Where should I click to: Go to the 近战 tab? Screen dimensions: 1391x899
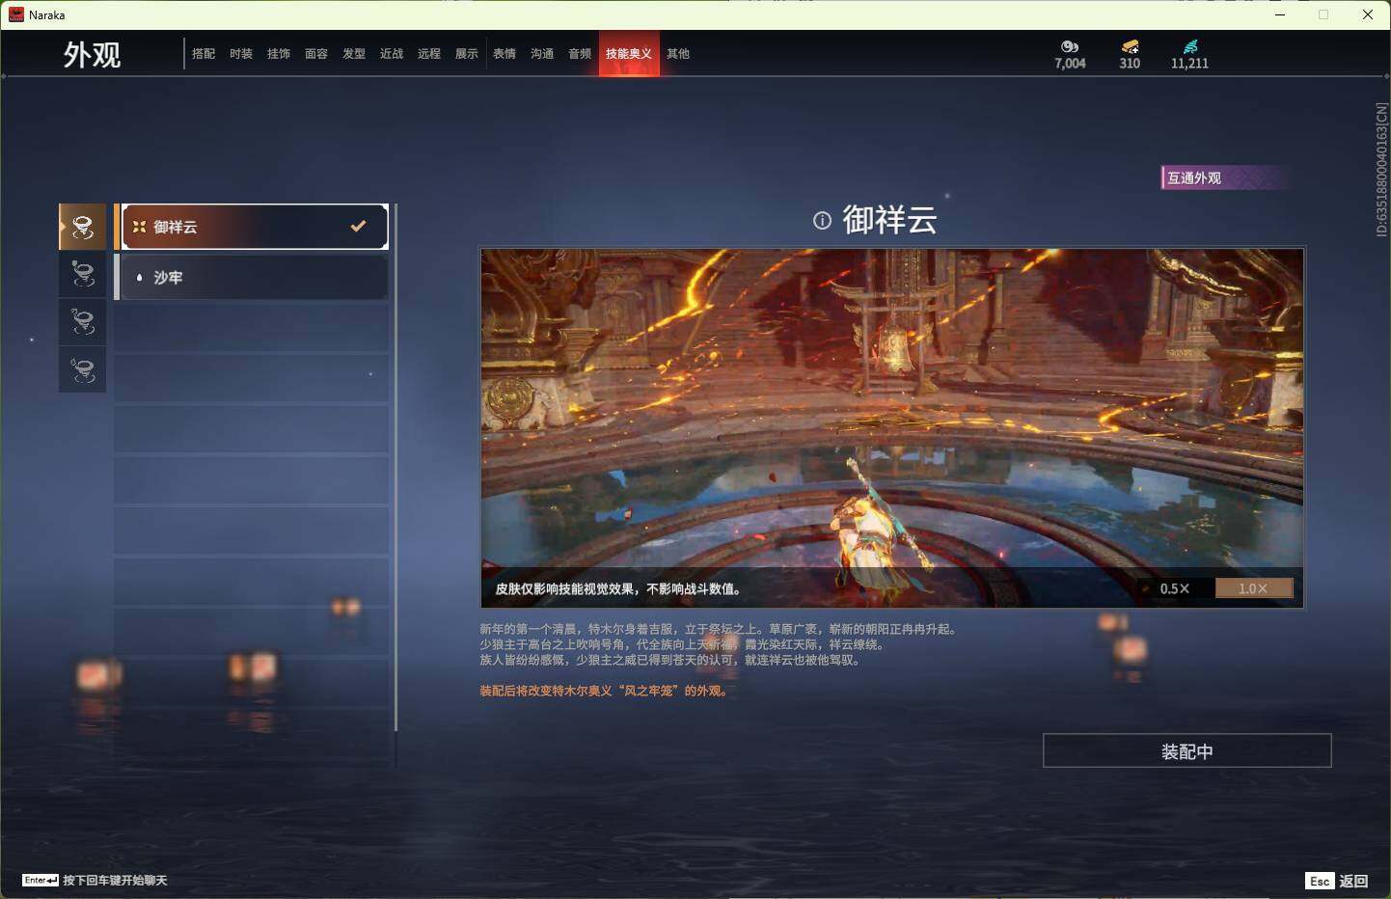392,54
